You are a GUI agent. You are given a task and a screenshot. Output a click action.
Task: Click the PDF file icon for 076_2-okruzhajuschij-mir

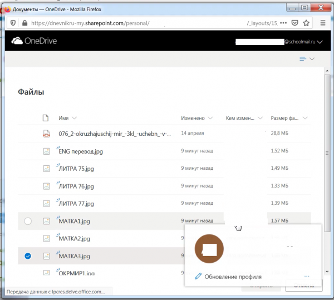click(47, 134)
